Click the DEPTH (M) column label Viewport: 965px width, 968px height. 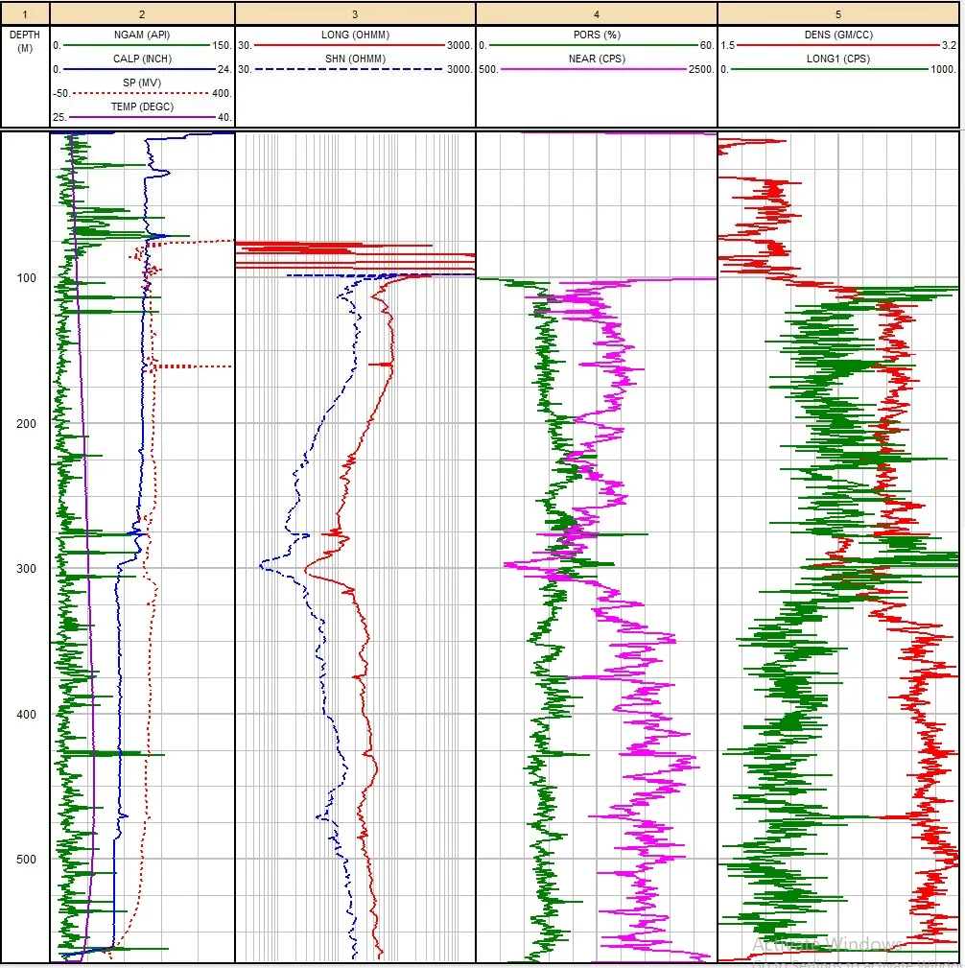25,41
